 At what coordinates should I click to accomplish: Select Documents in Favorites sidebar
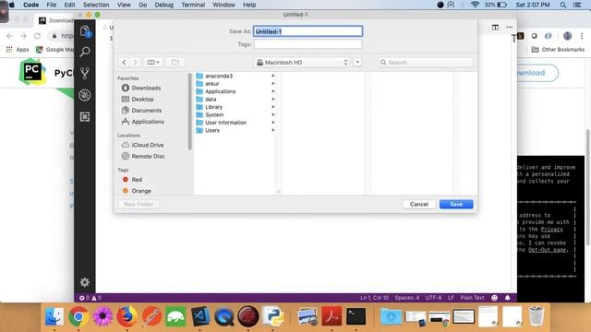[x=147, y=111]
